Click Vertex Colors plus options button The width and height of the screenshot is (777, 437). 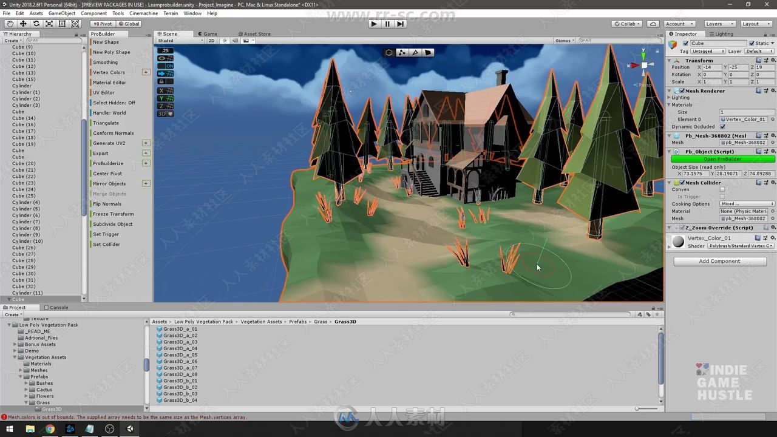146,72
